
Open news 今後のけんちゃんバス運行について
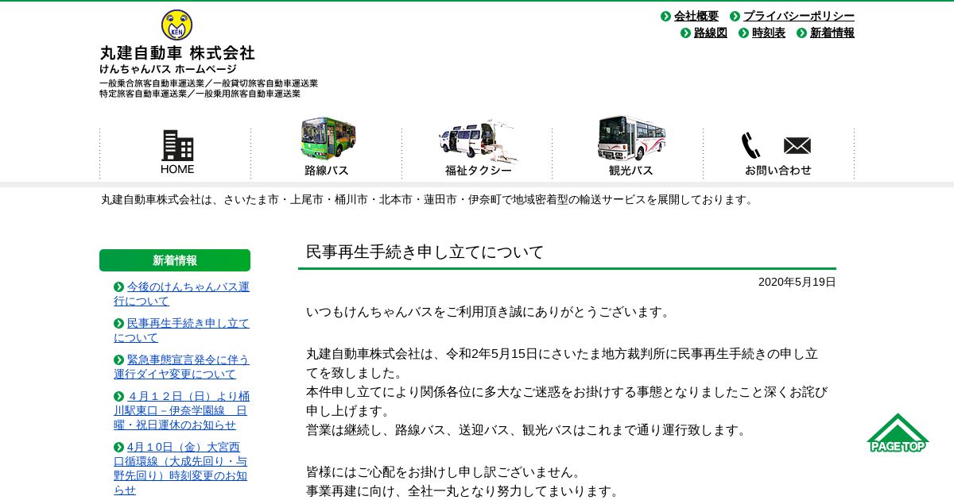pyautogui.click(x=181, y=294)
